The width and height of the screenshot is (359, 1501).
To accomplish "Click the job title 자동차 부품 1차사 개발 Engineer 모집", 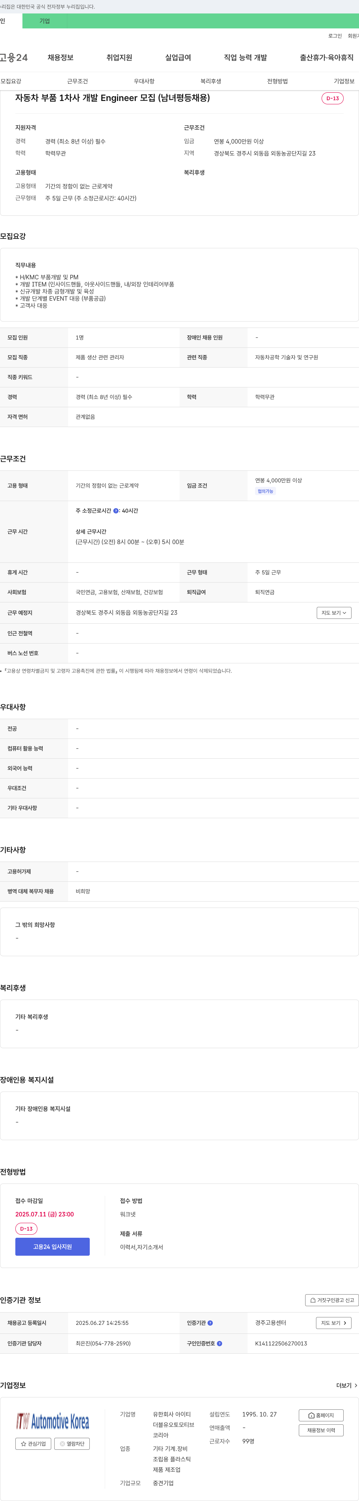I will coord(113,98).
